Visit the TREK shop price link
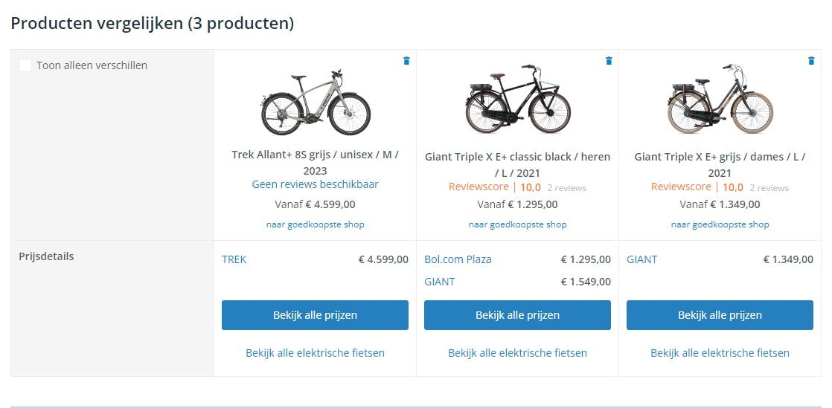Screen dimensions: 832x408 [234, 259]
